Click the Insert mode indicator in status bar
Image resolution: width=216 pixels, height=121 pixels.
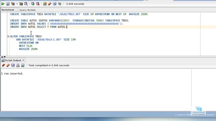click(x=210, y=115)
